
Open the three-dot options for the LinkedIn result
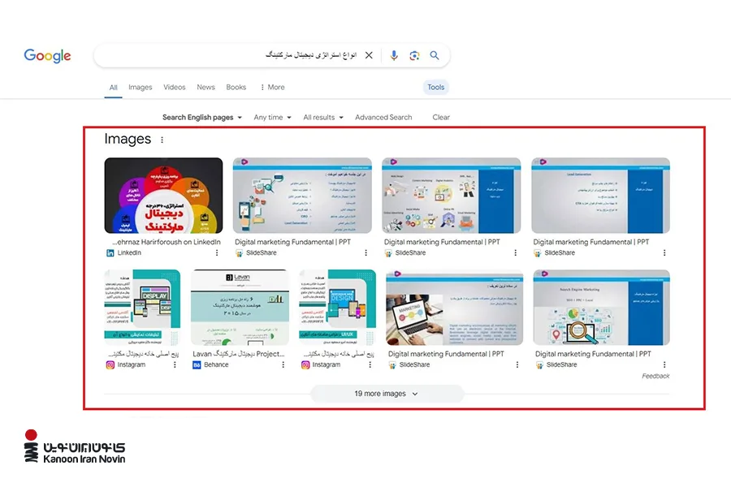pyautogui.click(x=217, y=252)
